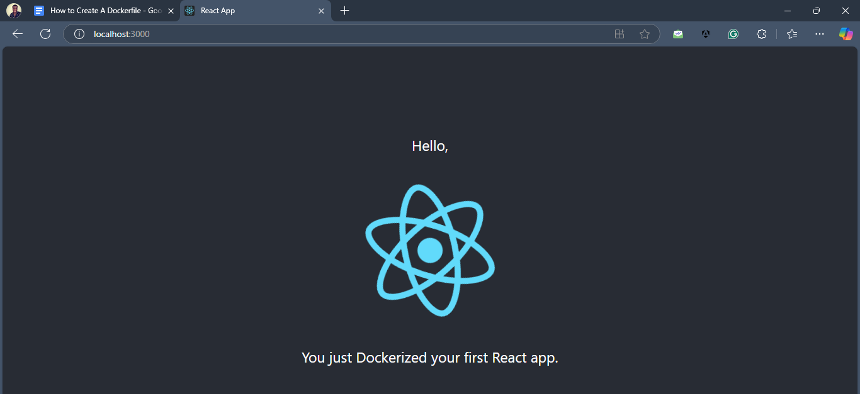Open the Settings and more ellipsis menu

(x=819, y=34)
